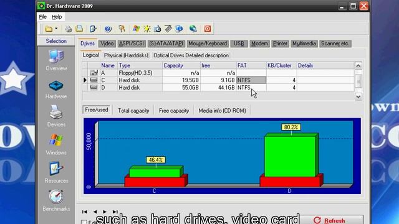Open the Devices section in sidebar
This screenshot has height=224, width=399.
click(x=56, y=116)
